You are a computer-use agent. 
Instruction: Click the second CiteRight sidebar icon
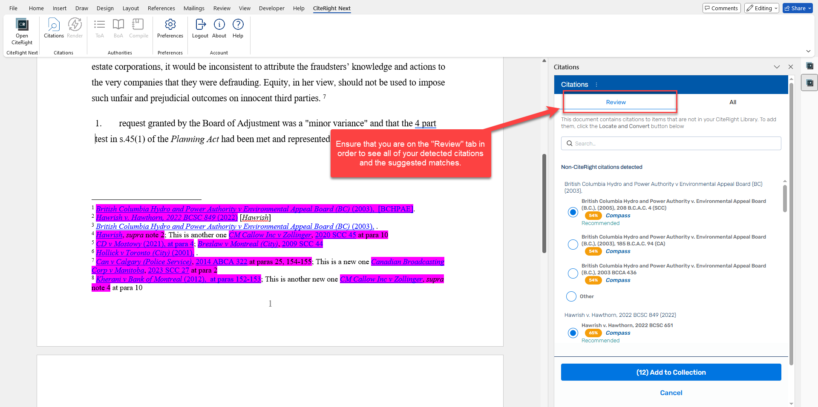809,83
